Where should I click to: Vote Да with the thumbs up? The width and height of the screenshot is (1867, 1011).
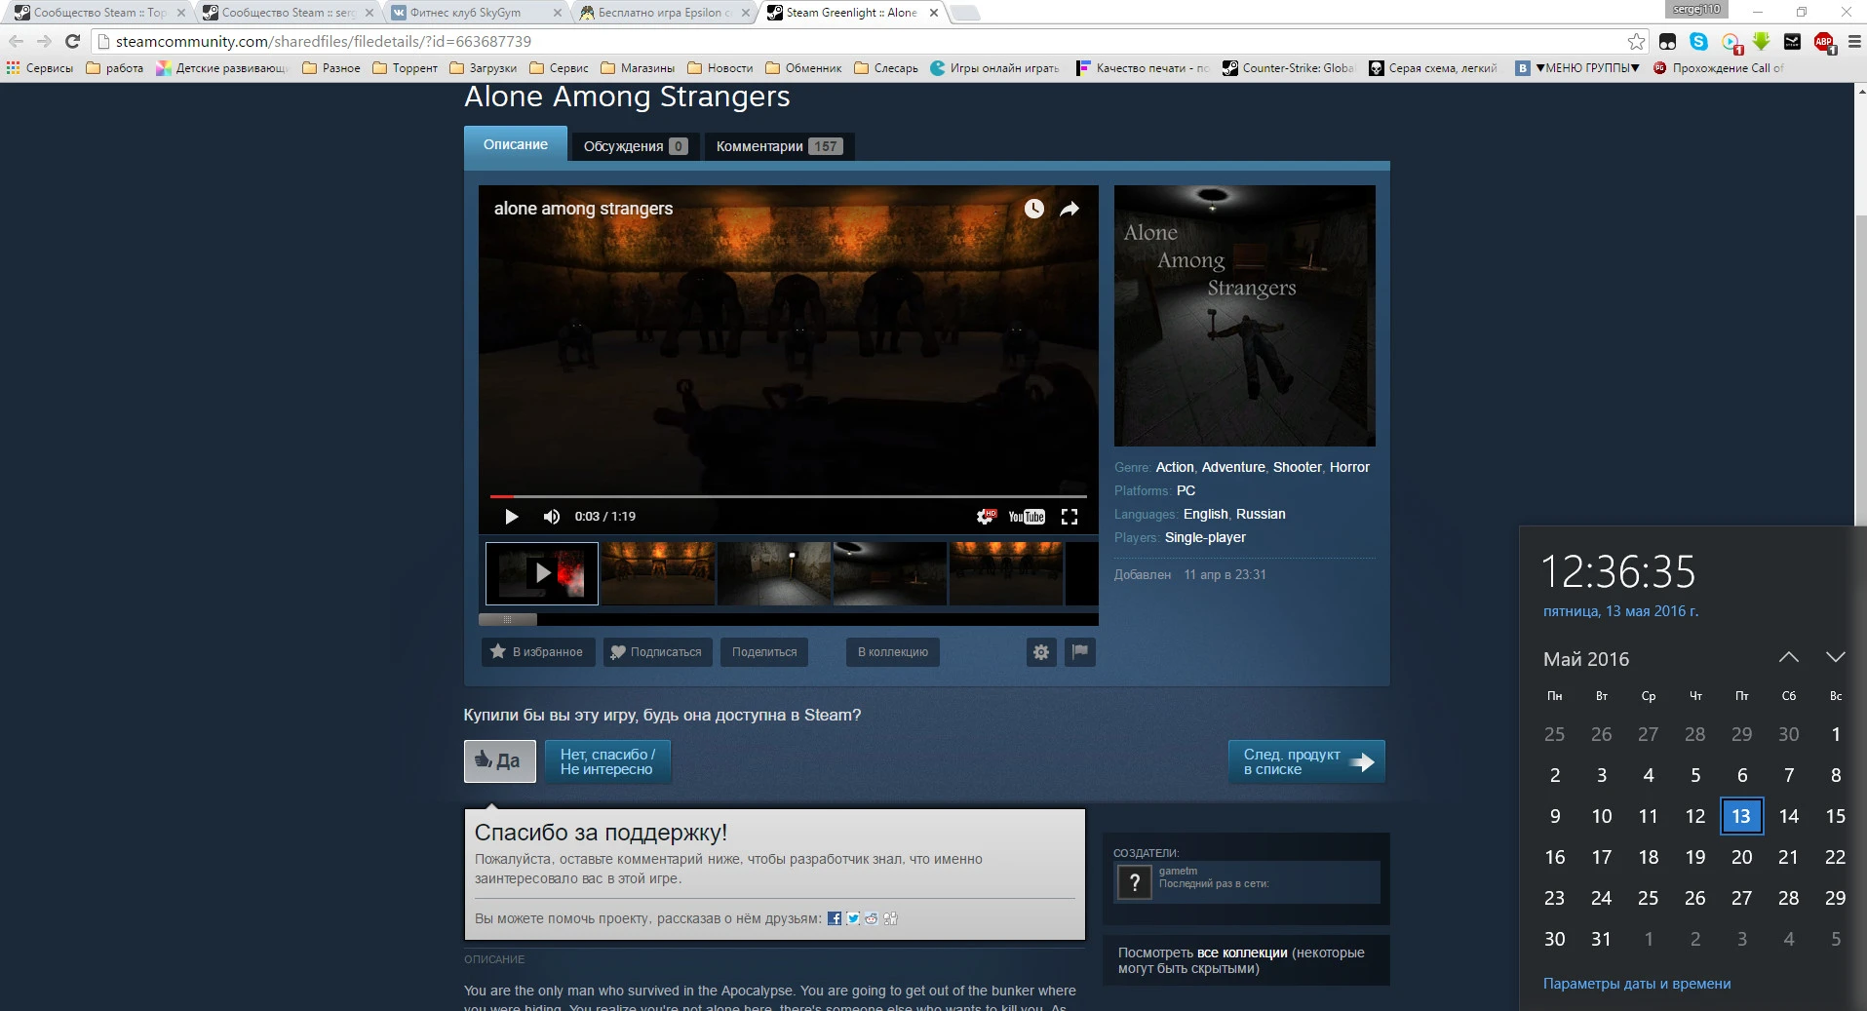[500, 761]
